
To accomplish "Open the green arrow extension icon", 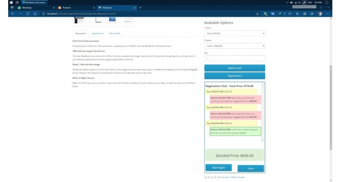I will tap(280, 14).
